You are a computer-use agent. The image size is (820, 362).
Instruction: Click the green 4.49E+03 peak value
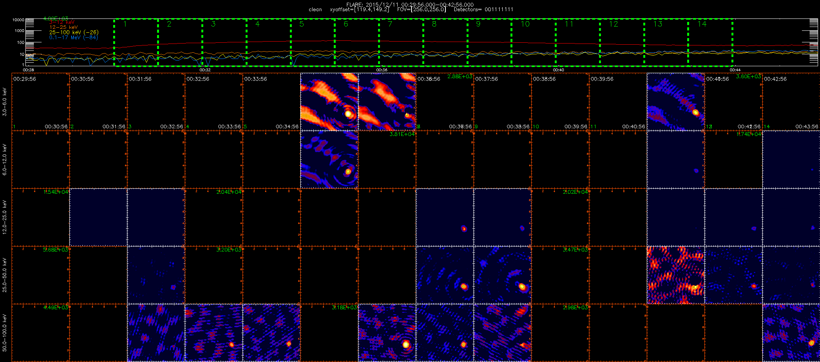point(56,307)
